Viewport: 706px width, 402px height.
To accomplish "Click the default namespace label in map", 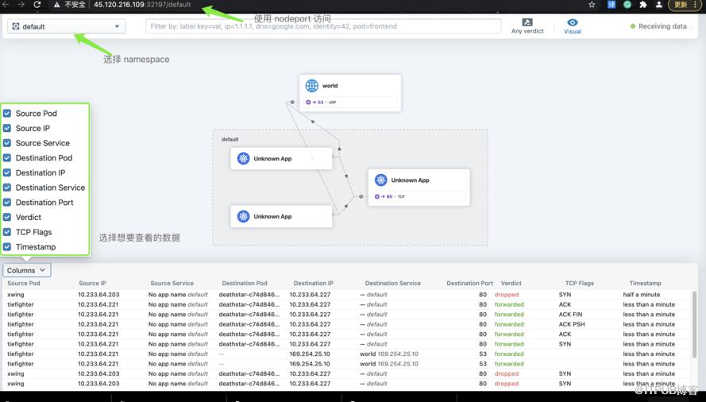I will click(230, 139).
